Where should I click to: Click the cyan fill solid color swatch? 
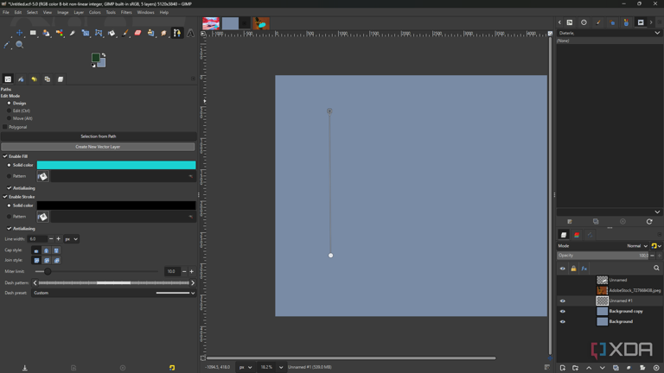point(116,165)
